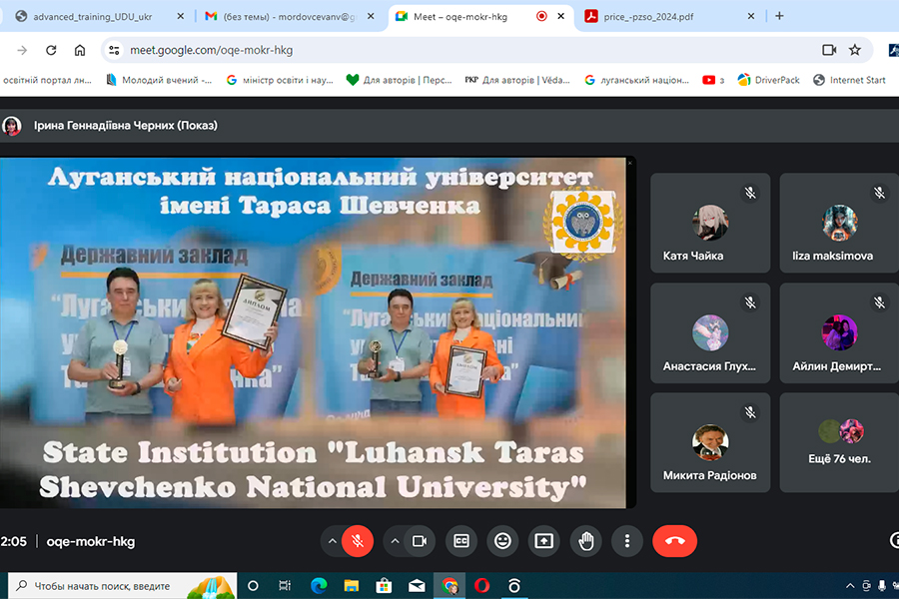899x599 pixels.
Task: Show hidden system tray icons
Action: (850, 586)
